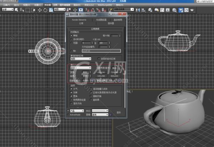Open the named selection sets dropdown
The width and height of the screenshot is (214, 147).
tap(124, 9)
